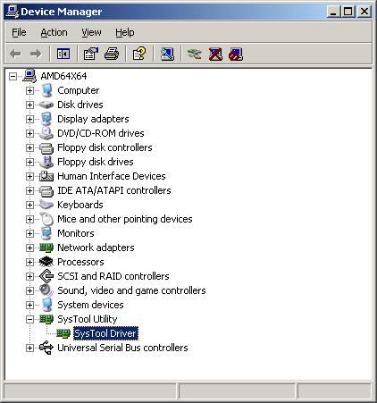
Task: Click the IDE ATA/ATAPI controllers icon
Action: 46,190
